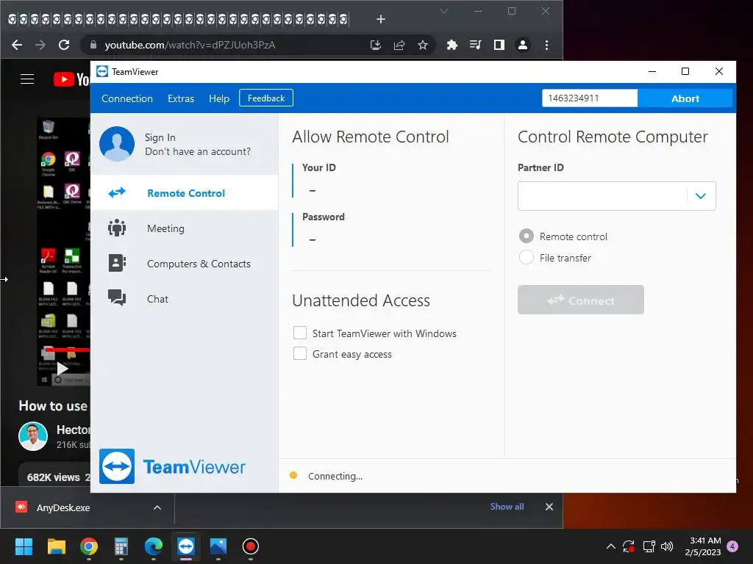This screenshot has height=564, width=753.
Task: Click the Computers & Contacts address book icon
Action: click(117, 263)
